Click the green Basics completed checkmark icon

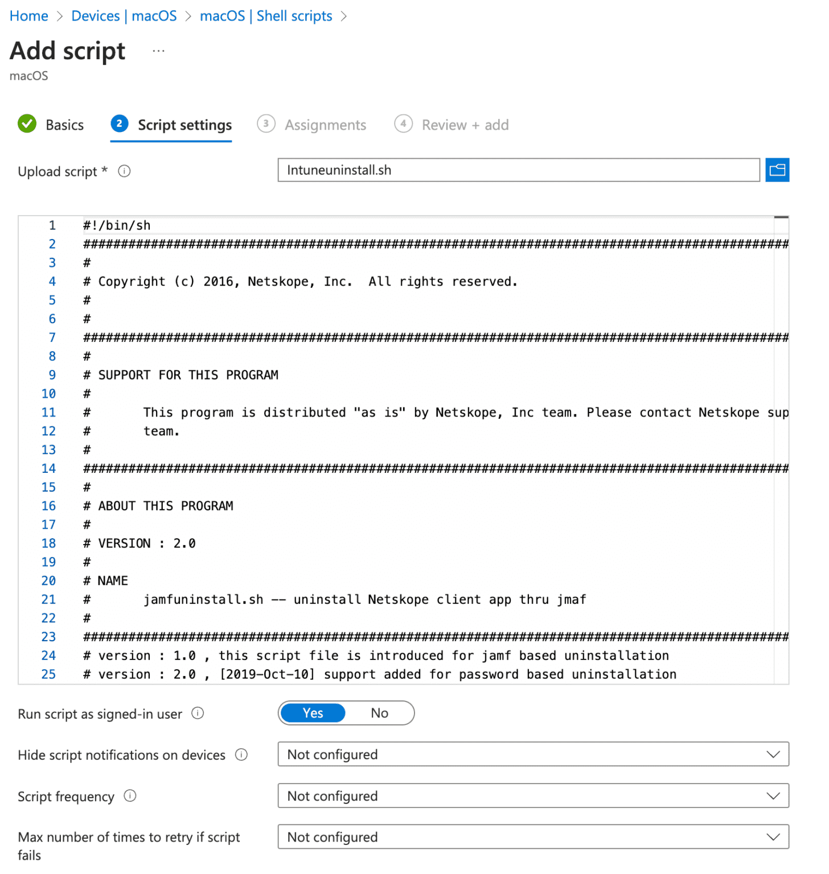[x=27, y=124]
